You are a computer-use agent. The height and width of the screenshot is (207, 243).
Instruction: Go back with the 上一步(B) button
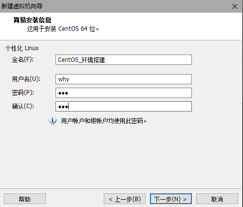(125, 199)
